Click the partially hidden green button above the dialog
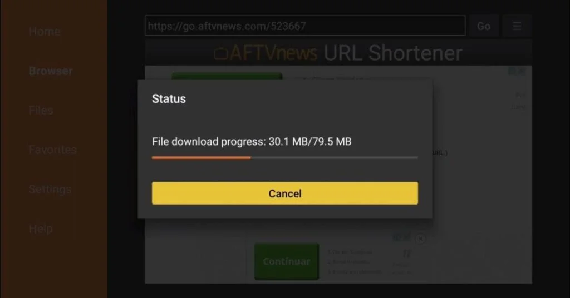Viewport: 570px width, 298px height. click(x=227, y=76)
